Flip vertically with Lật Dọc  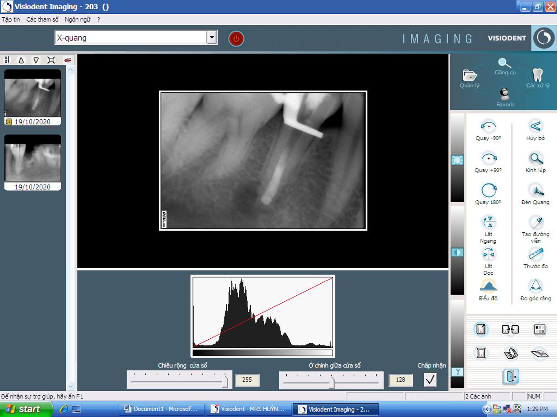click(x=488, y=261)
